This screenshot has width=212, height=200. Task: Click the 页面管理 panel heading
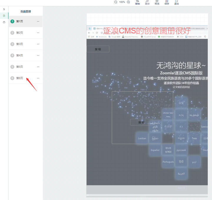pos(26,11)
